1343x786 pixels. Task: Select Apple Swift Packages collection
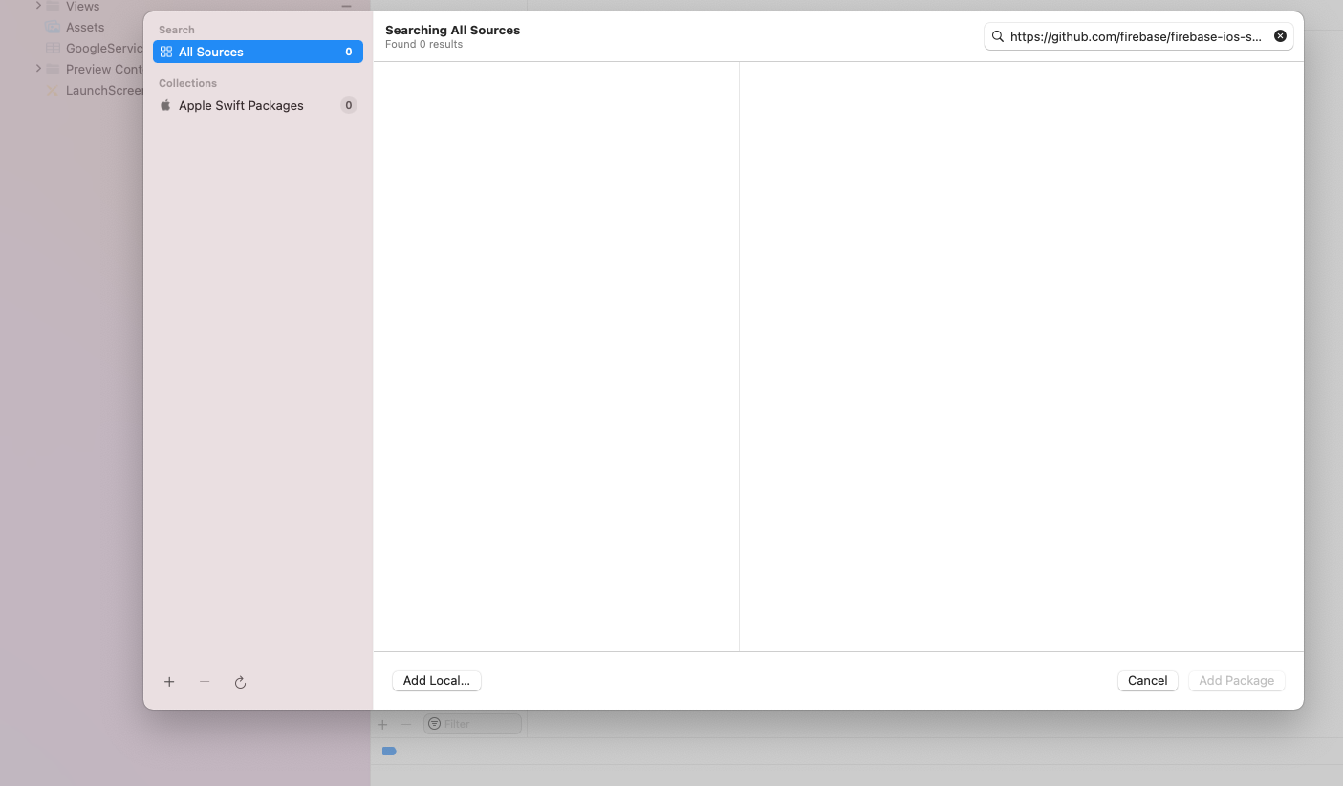[241, 105]
